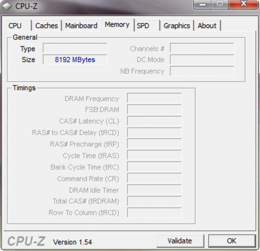Close the CPU-Z window
Viewport: 260px width, 251px height.
(x=243, y=4)
